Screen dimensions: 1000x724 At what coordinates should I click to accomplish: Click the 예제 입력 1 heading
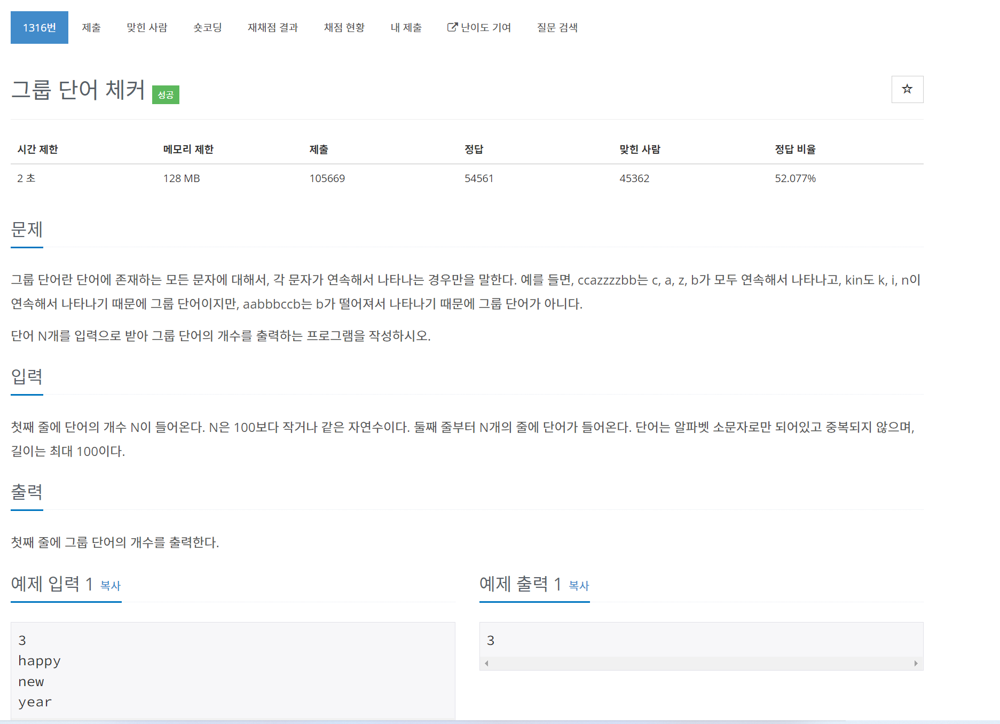[x=52, y=584]
